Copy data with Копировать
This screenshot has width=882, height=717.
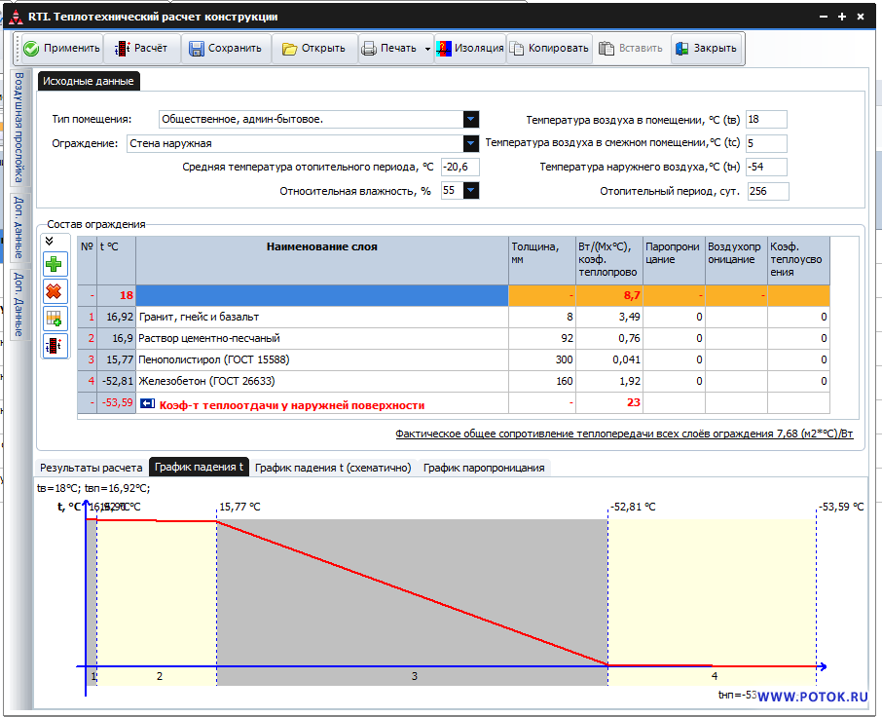click(x=549, y=49)
